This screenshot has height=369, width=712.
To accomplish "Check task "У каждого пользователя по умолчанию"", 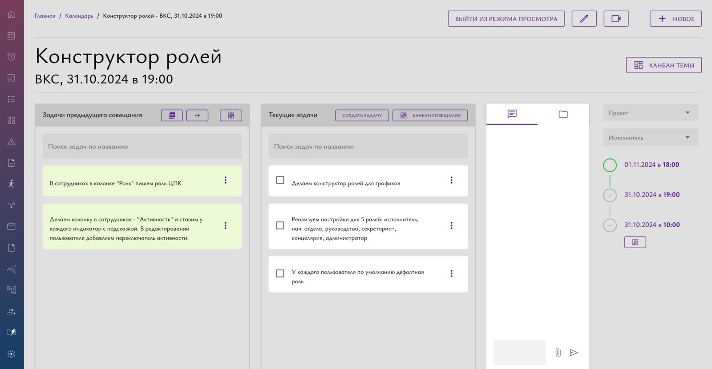I will [x=280, y=273].
